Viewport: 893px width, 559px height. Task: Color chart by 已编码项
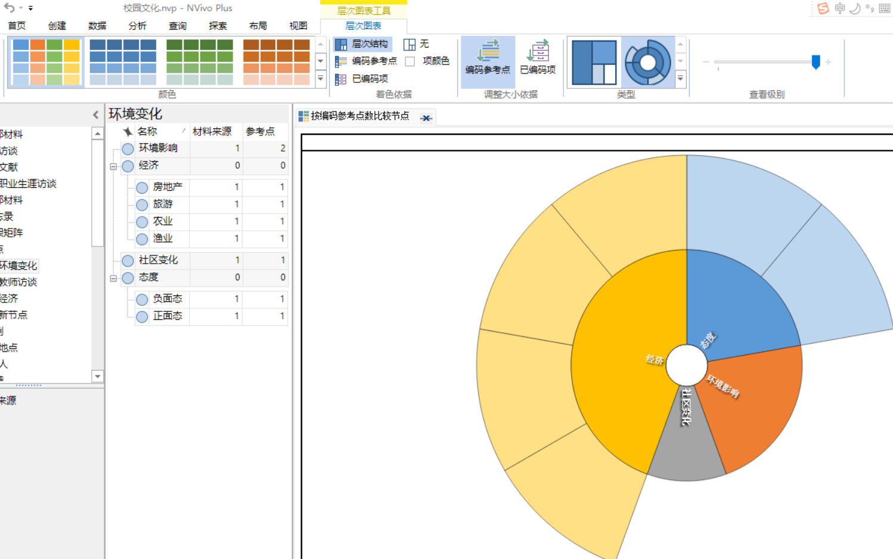pyautogui.click(x=362, y=79)
